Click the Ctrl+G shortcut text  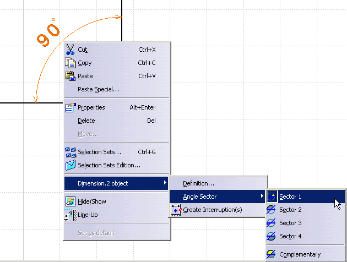click(x=147, y=152)
